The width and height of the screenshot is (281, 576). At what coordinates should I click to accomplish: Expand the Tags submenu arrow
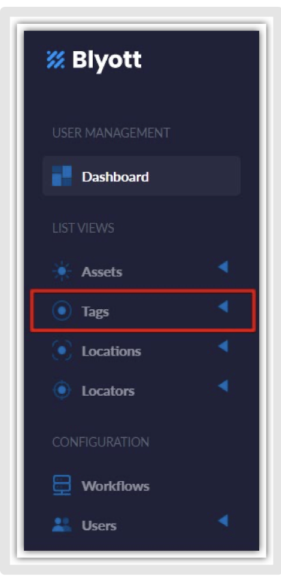(223, 306)
